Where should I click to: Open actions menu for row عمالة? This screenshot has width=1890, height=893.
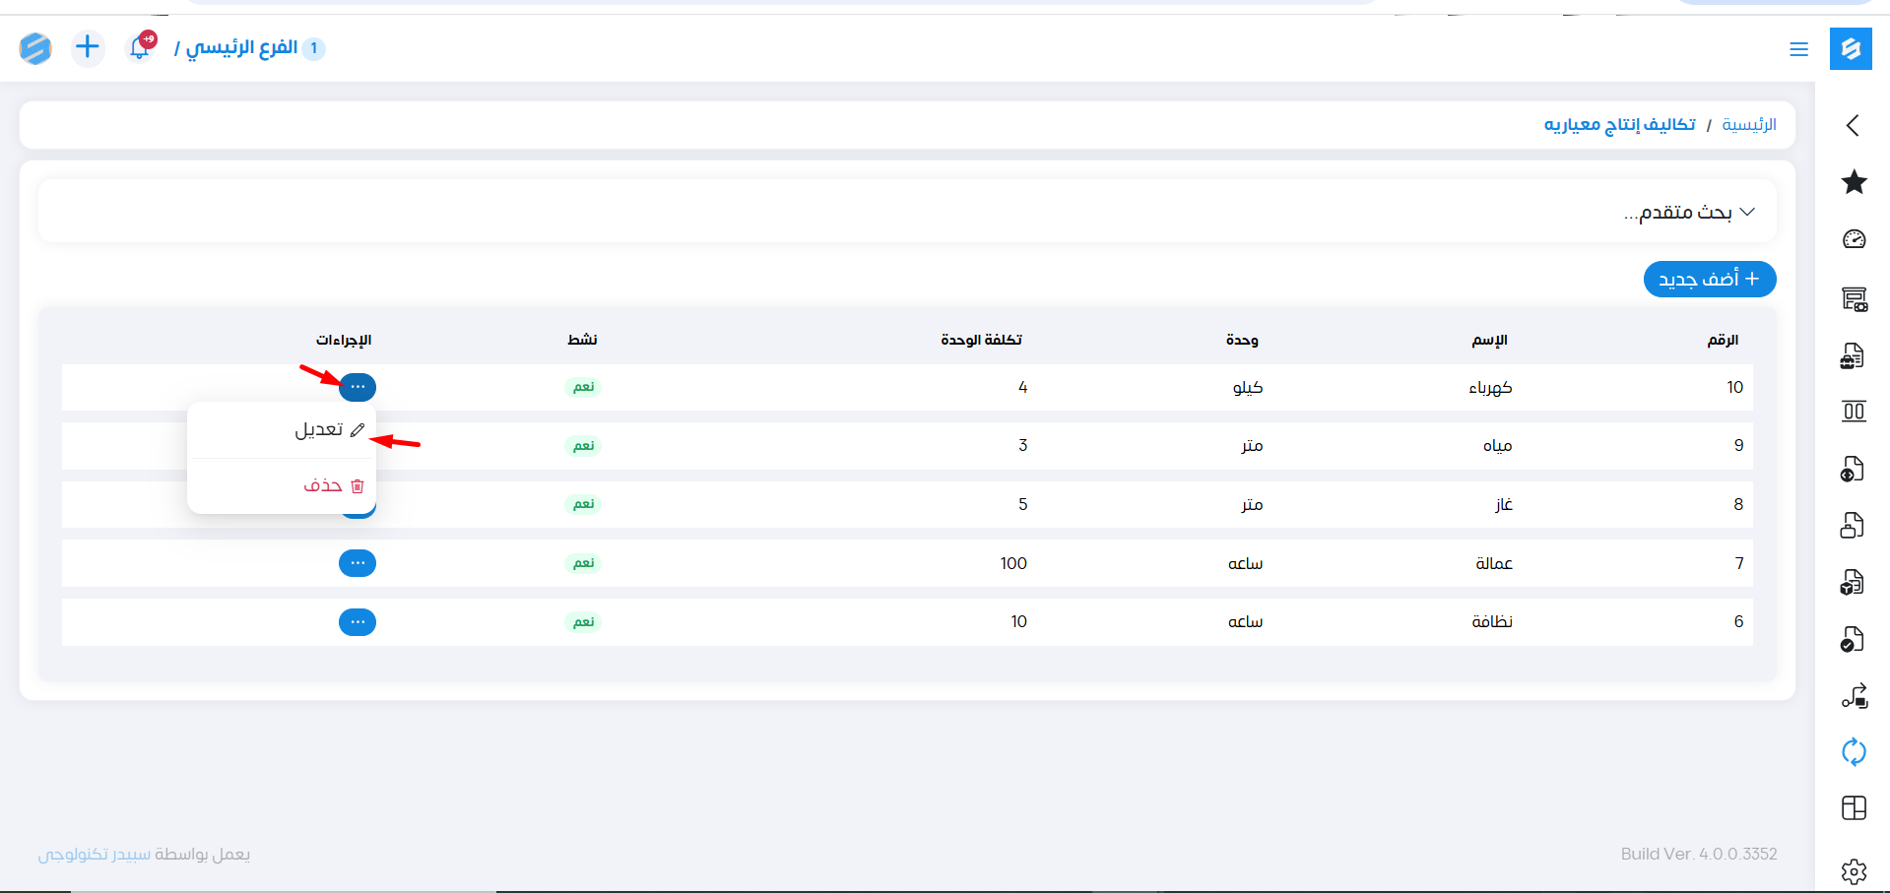[358, 563]
